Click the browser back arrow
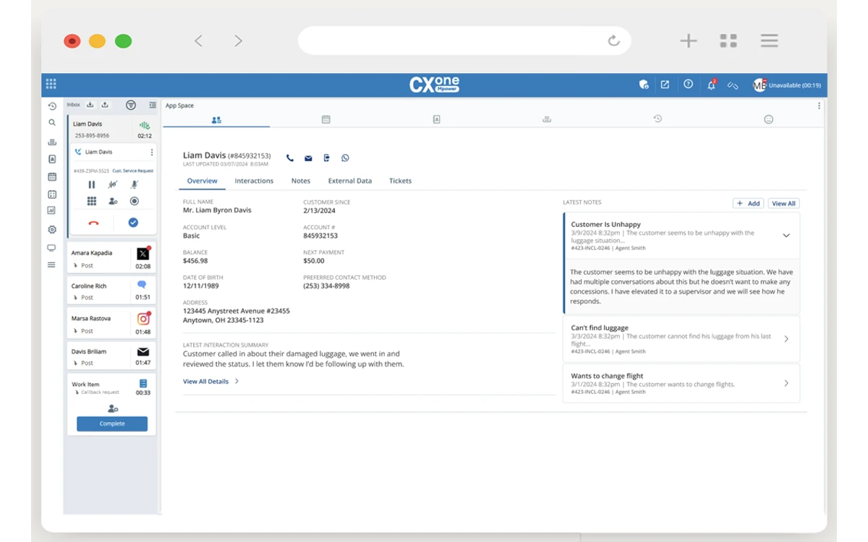This screenshot has height=542, width=868. click(198, 41)
